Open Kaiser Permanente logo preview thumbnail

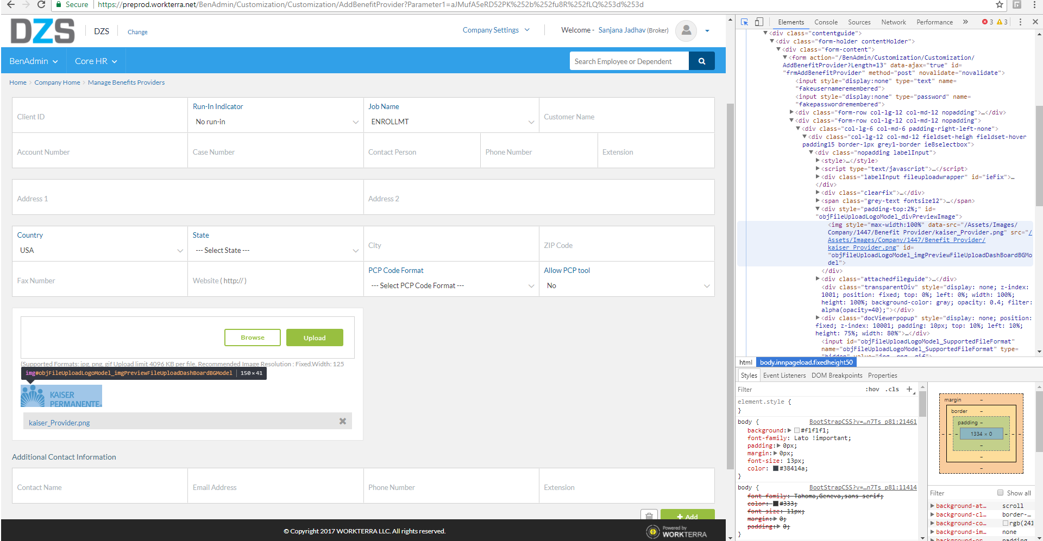(61, 396)
